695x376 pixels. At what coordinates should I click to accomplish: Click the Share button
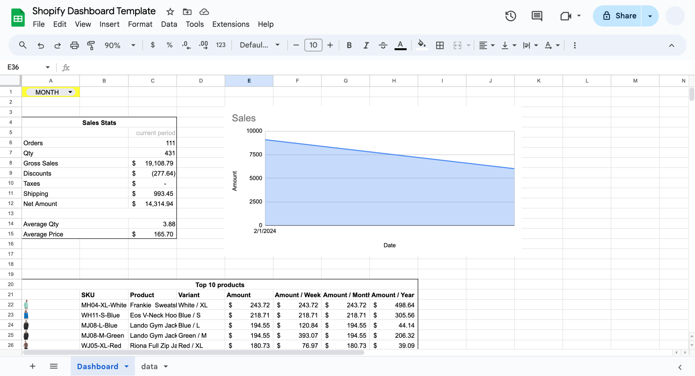[x=617, y=16]
